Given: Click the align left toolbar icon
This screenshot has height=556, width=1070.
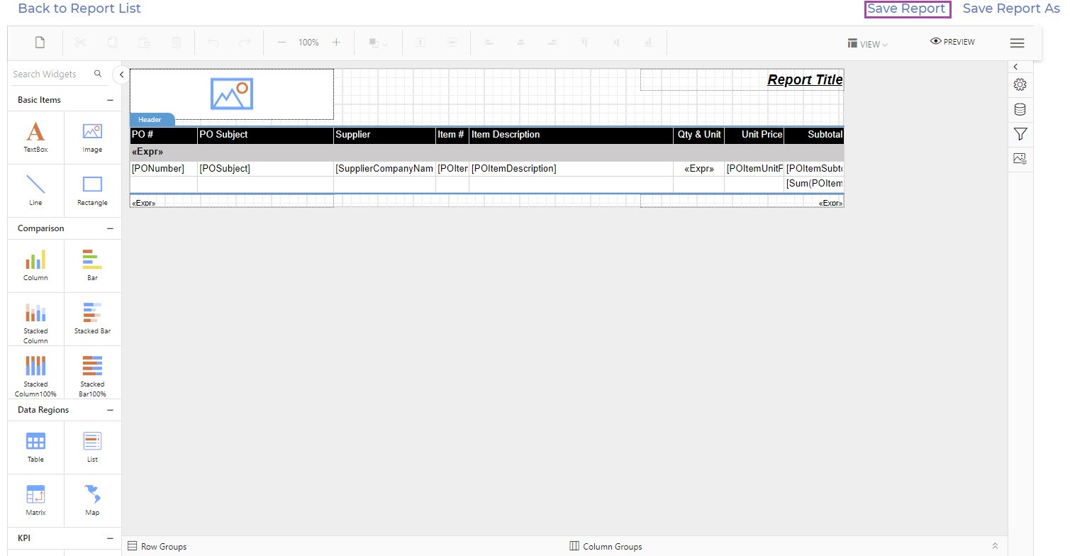Looking at the screenshot, I should [x=489, y=43].
